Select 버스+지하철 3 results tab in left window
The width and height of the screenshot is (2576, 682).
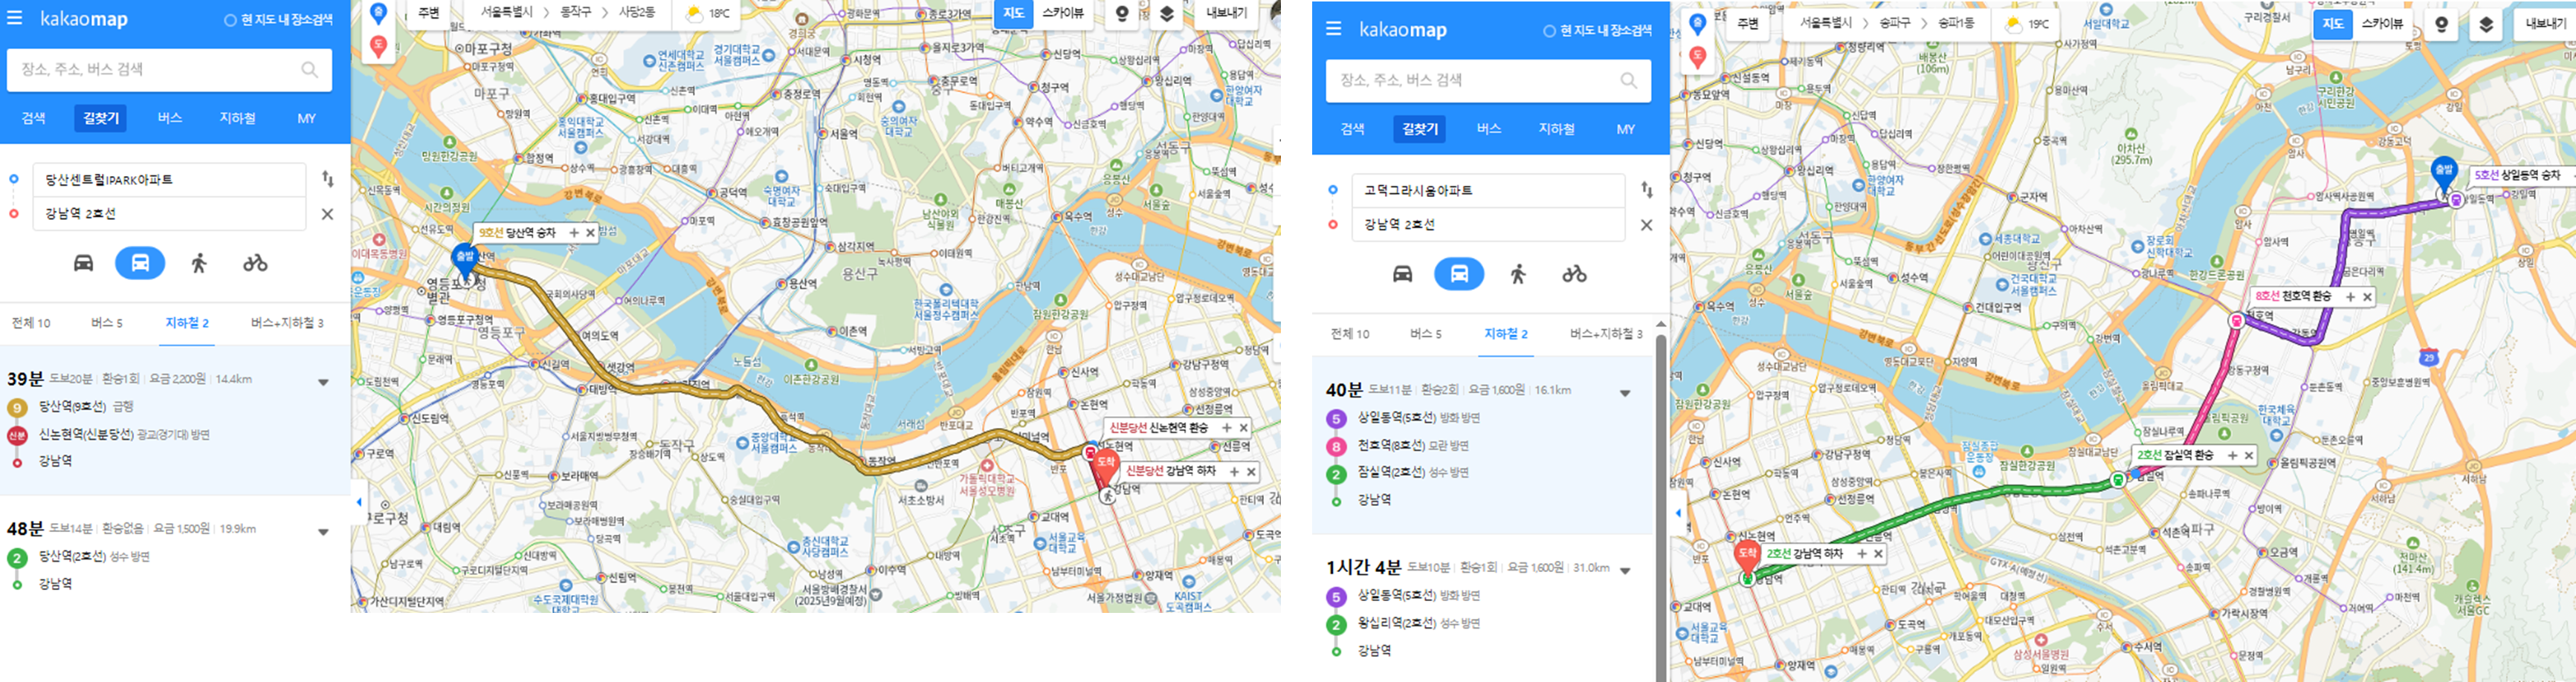pos(287,323)
